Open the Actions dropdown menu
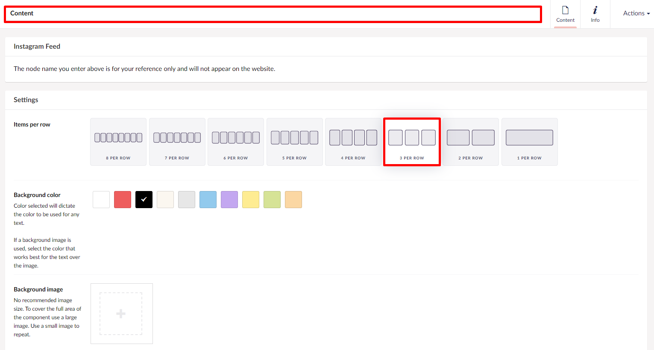 [636, 13]
